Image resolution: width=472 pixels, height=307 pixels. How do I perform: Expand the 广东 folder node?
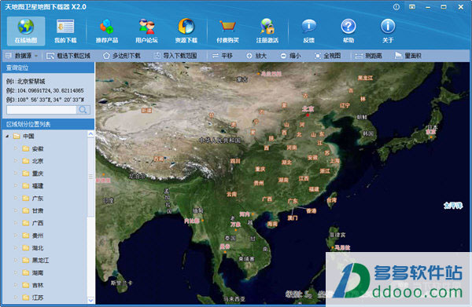(x=16, y=198)
